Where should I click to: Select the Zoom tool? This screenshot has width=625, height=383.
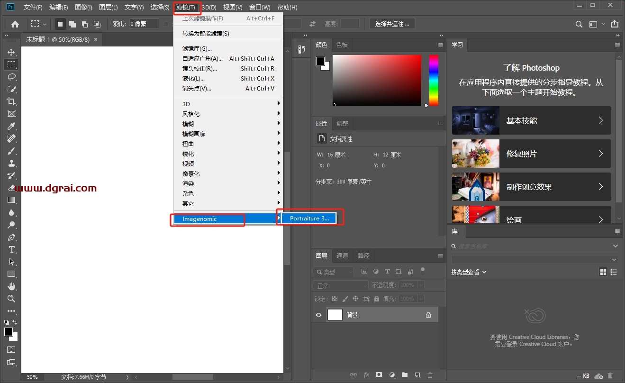pyautogui.click(x=11, y=299)
